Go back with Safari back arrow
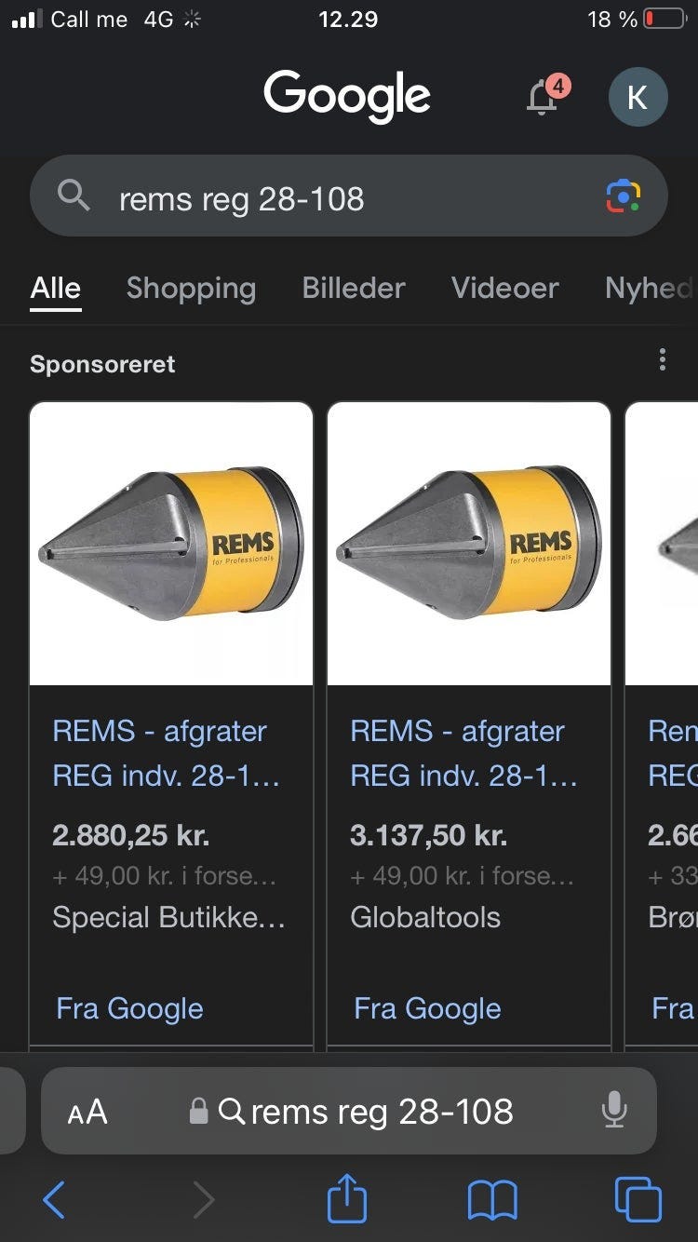The width and height of the screenshot is (698, 1242). (x=54, y=1199)
